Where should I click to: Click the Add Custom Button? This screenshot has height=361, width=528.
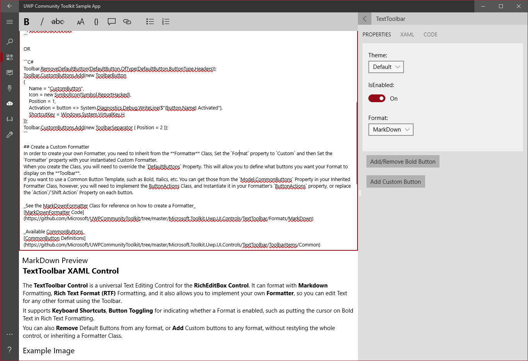tap(395, 181)
